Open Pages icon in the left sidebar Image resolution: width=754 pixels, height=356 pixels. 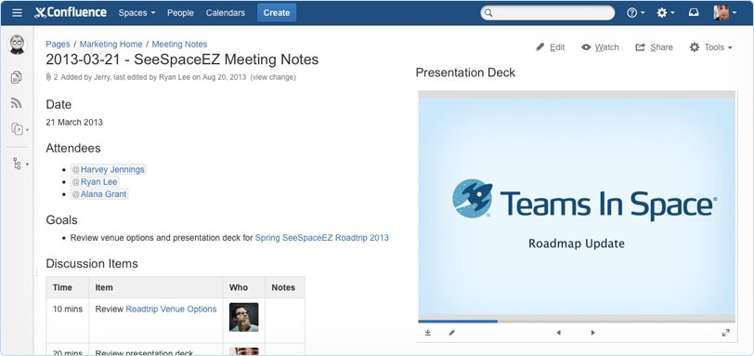point(17,77)
